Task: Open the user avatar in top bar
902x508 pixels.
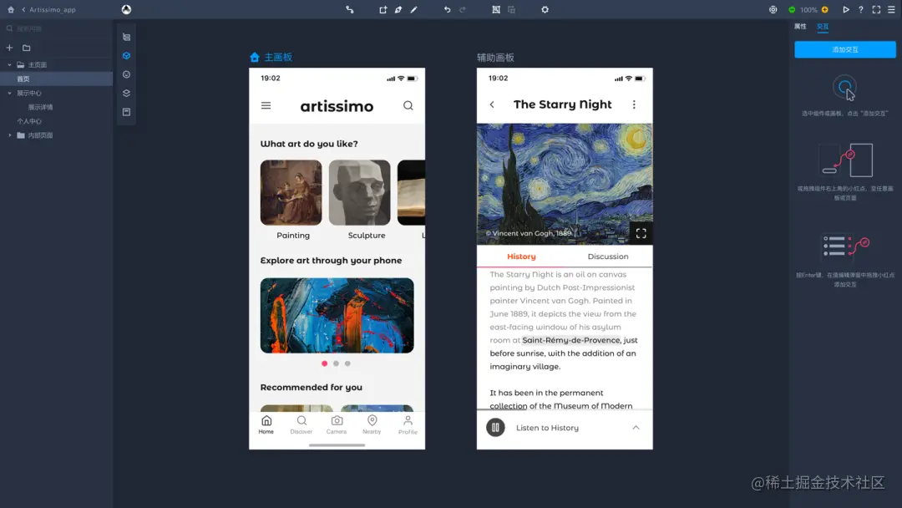Action: click(127, 9)
